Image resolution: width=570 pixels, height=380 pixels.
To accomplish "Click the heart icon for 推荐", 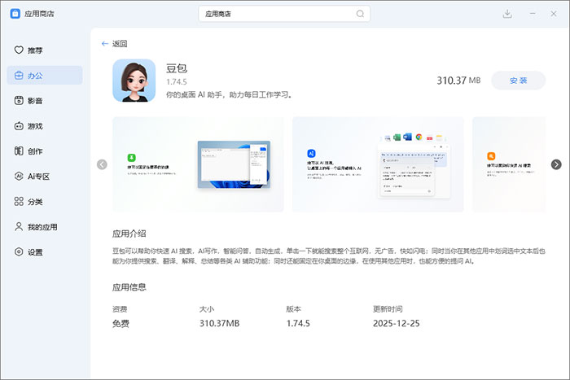I will click(19, 50).
